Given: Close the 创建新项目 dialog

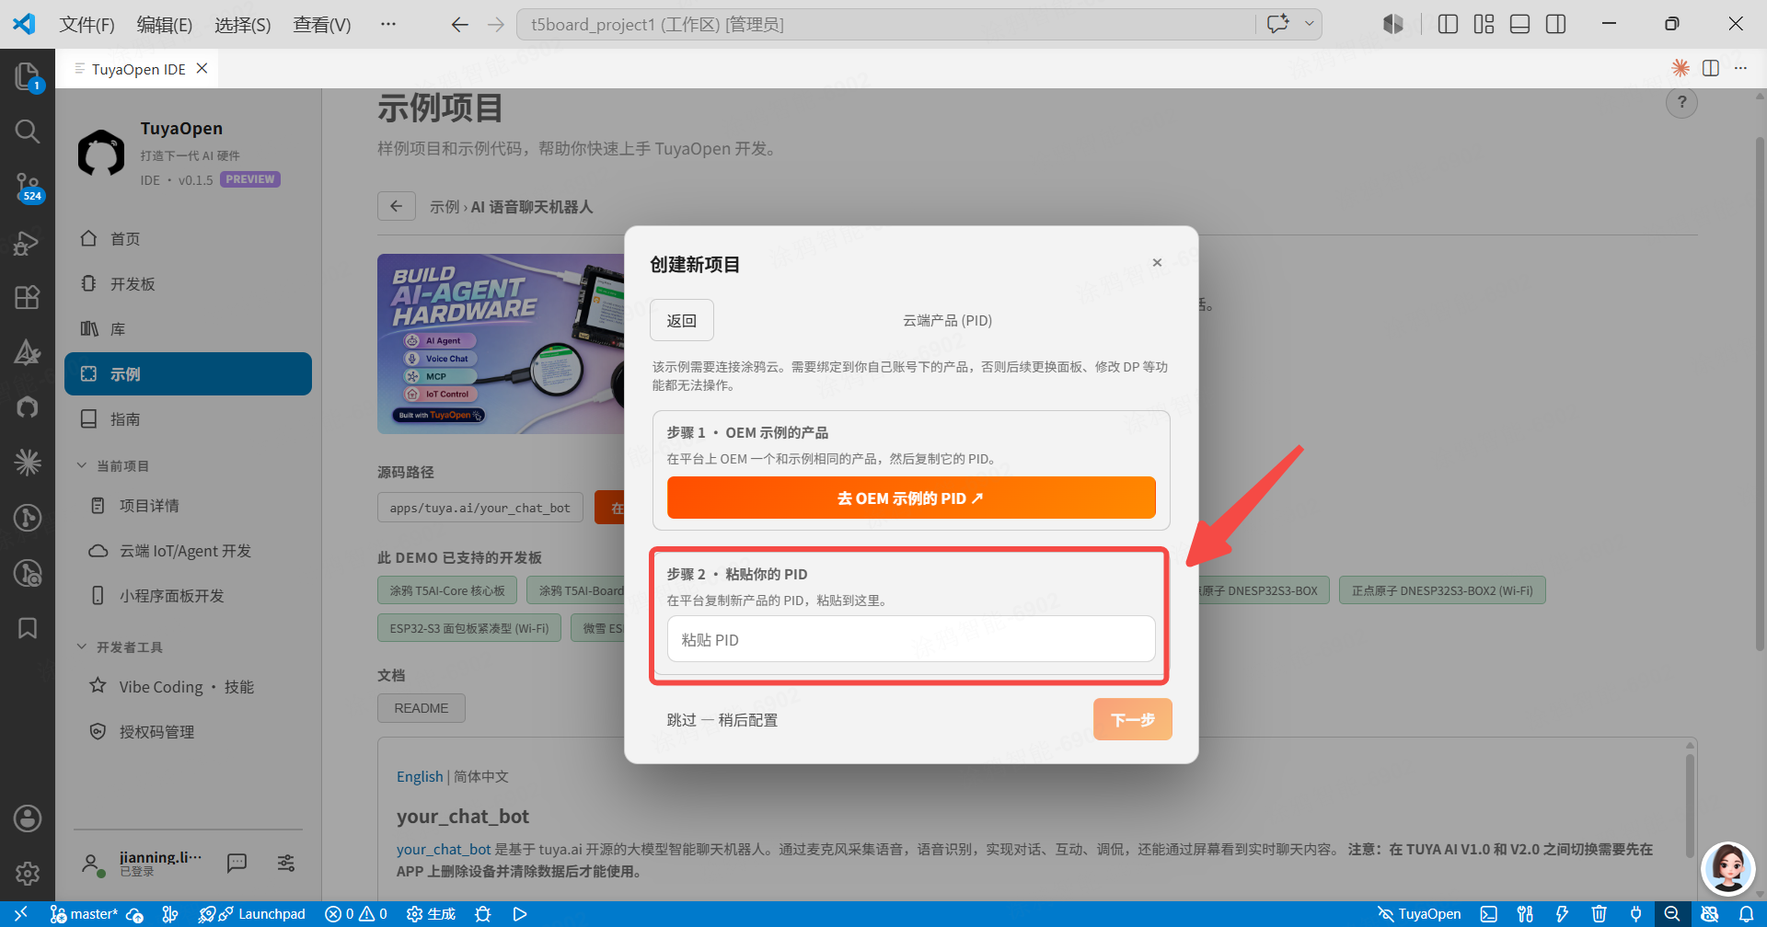Looking at the screenshot, I should click(x=1157, y=263).
